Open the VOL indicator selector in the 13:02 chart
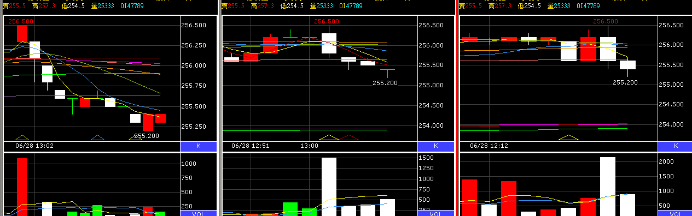Viewport: 692px width, 216px height. [x=199, y=213]
